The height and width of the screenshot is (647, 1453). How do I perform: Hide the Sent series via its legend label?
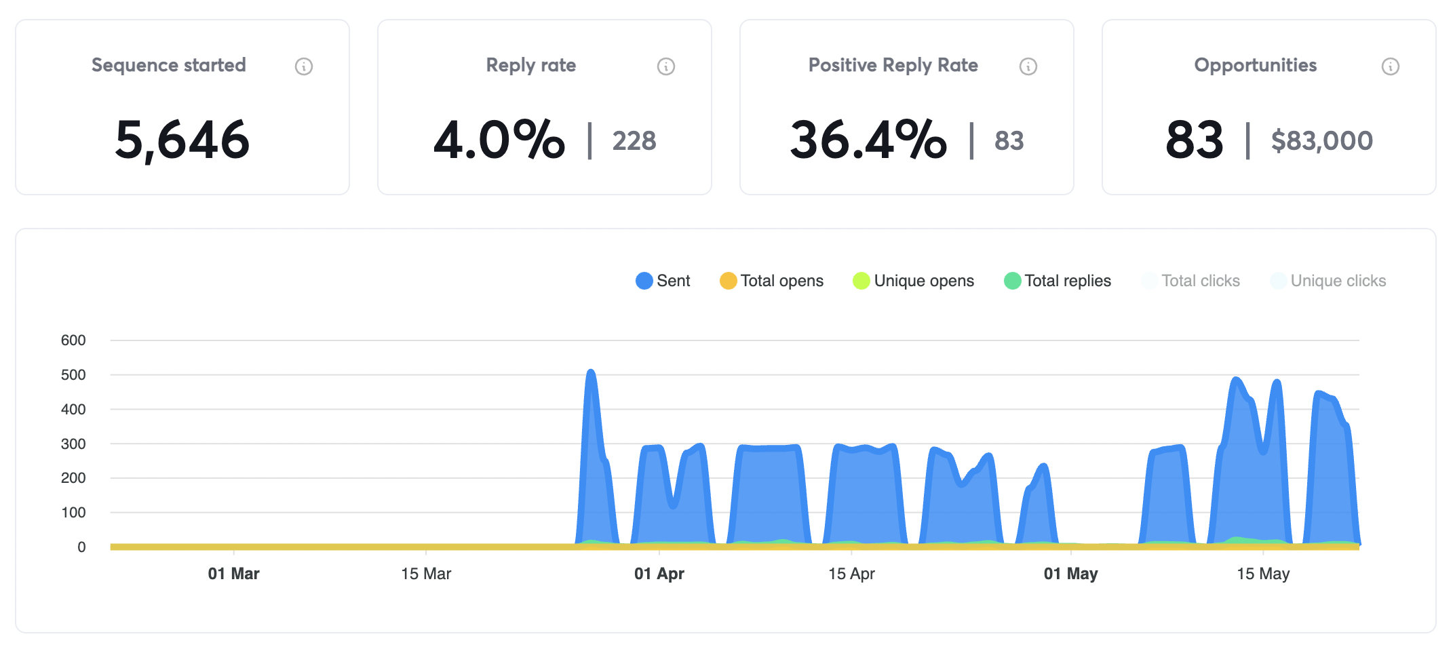tap(673, 280)
